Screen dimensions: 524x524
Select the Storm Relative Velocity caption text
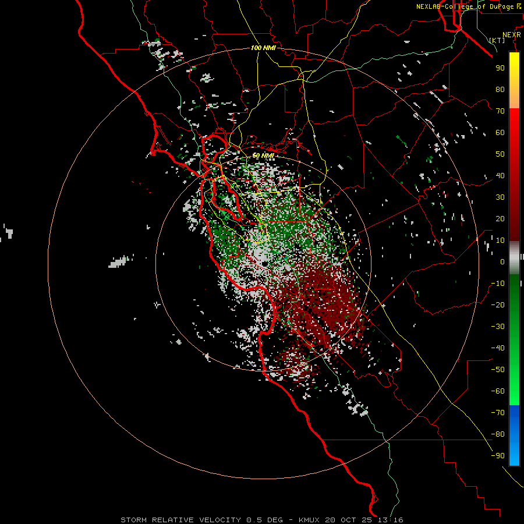coord(261,520)
